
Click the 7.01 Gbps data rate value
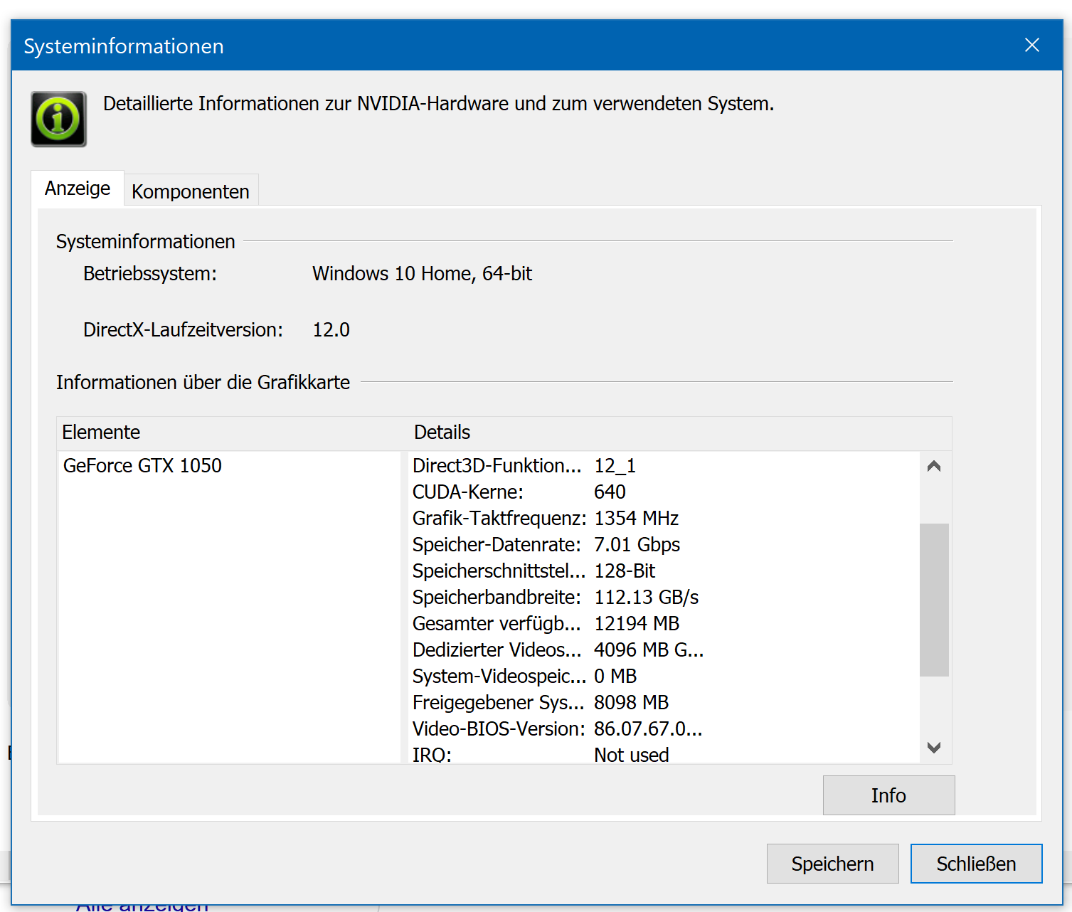pos(637,544)
